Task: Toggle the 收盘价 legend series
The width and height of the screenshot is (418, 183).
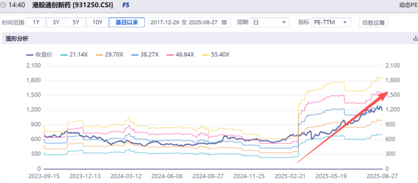Action: 39,55
